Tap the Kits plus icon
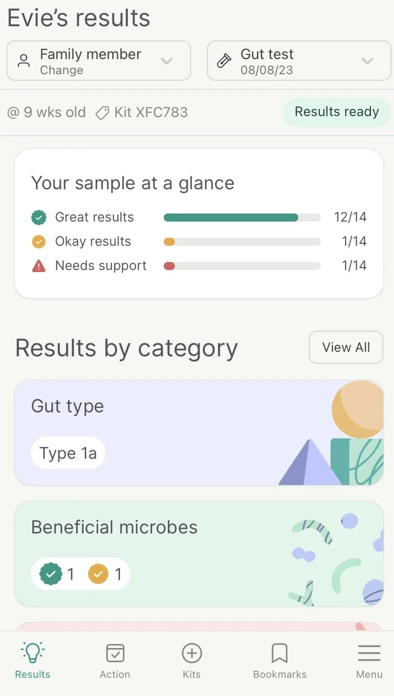This screenshot has height=696, width=394. (191, 653)
